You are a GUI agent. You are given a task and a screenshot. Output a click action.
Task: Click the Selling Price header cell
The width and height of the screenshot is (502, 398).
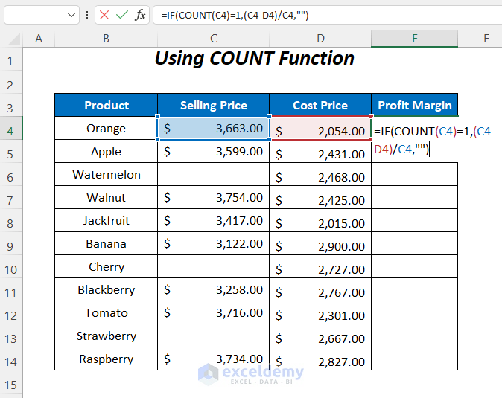[x=213, y=106]
